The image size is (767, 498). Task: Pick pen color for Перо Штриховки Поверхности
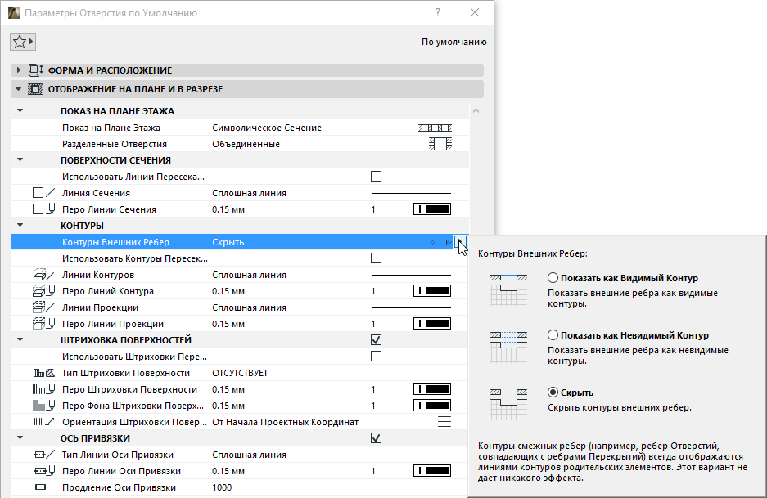click(432, 389)
